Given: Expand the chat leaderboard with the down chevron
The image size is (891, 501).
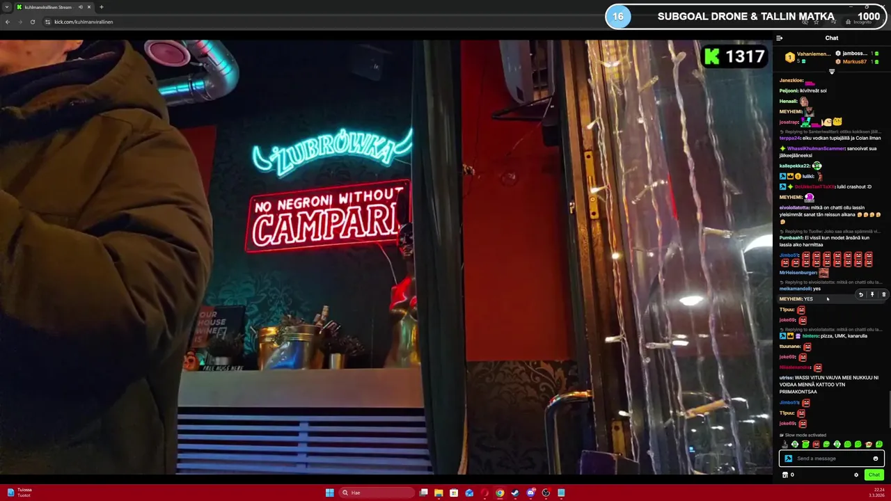Looking at the screenshot, I should pos(832,72).
